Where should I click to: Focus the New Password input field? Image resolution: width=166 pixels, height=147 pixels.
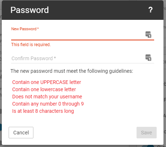(78, 35)
